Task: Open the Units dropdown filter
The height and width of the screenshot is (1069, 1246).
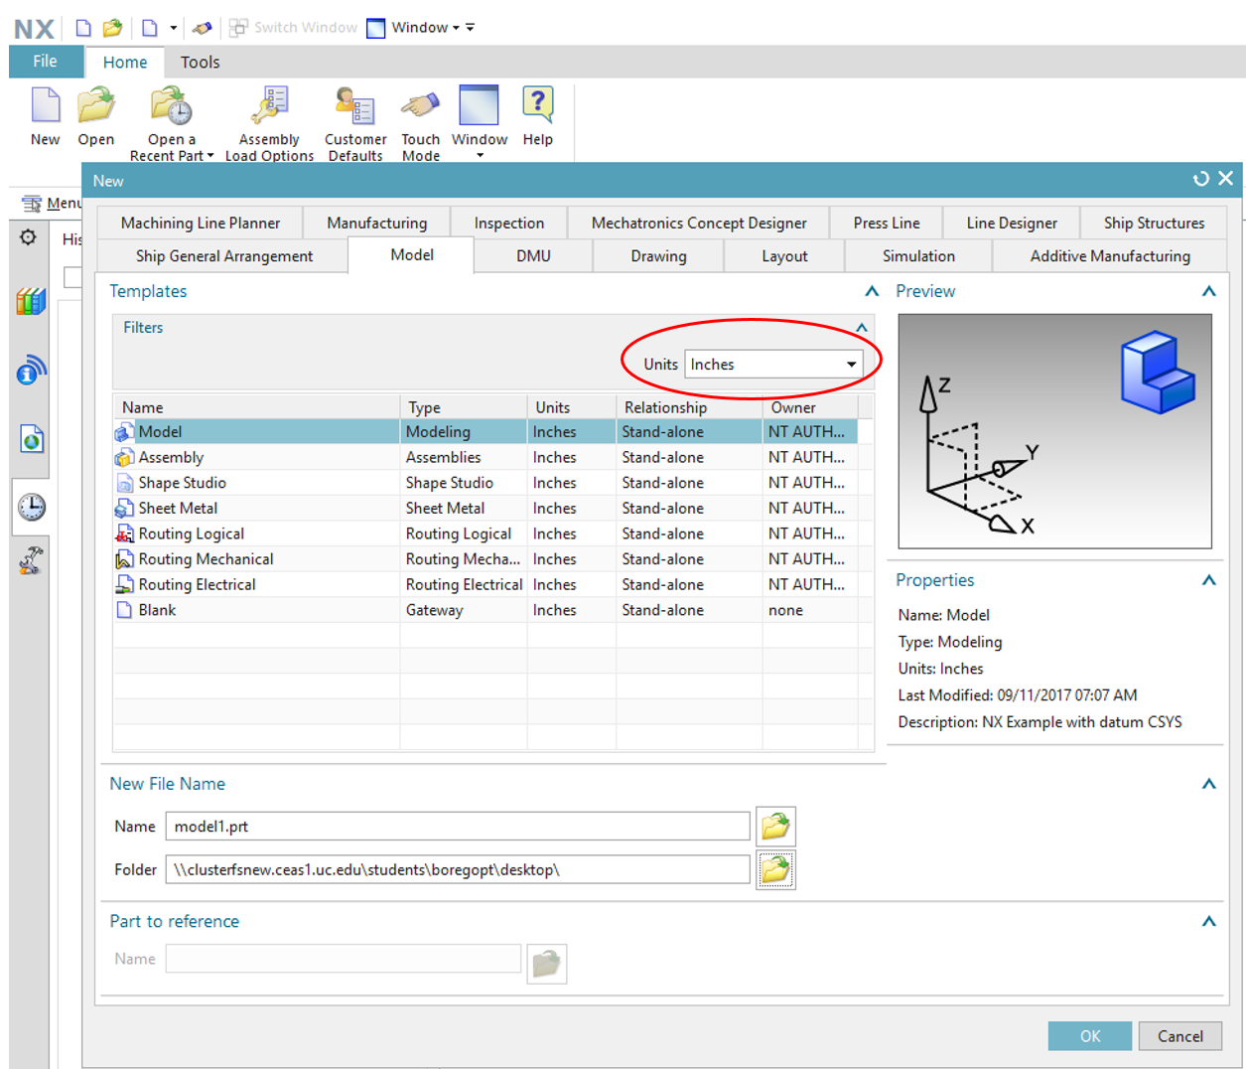Action: pyautogui.click(x=772, y=365)
